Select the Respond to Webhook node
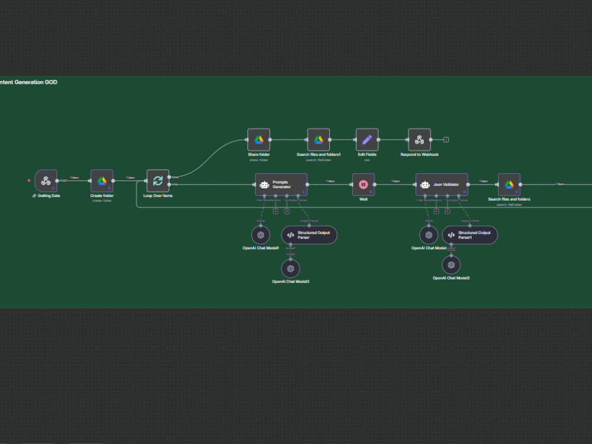Screen dimensions: 592x444 point(420,140)
